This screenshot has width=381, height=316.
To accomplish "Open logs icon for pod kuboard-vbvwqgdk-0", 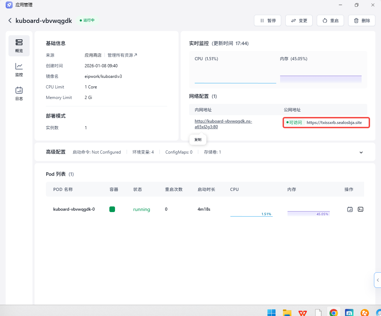I will coord(350,209).
